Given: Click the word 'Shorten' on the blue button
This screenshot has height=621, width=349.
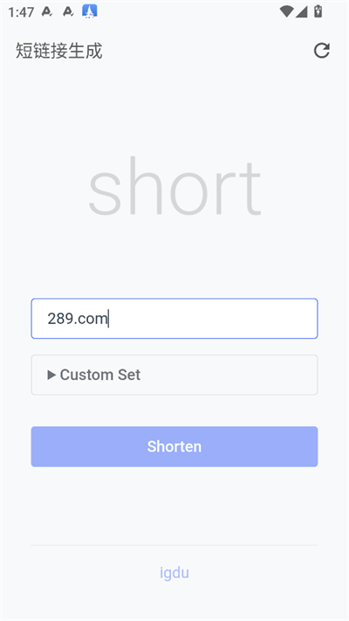Looking at the screenshot, I should click(174, 446).
